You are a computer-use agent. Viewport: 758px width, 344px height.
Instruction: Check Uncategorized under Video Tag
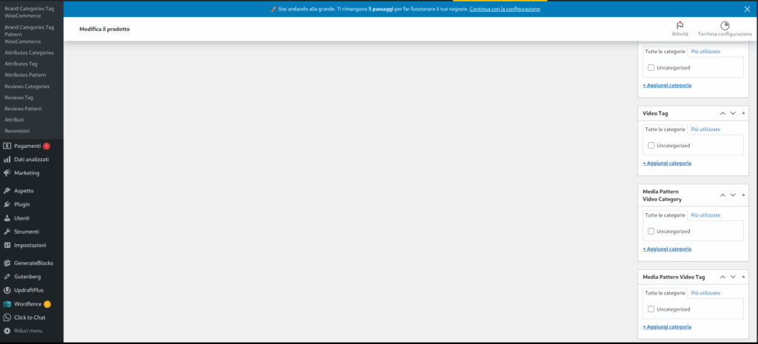click(651, 146)
